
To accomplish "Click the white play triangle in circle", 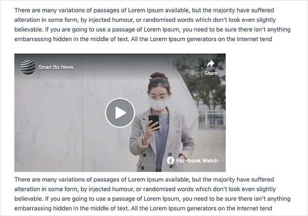I will tap(120, 112).
